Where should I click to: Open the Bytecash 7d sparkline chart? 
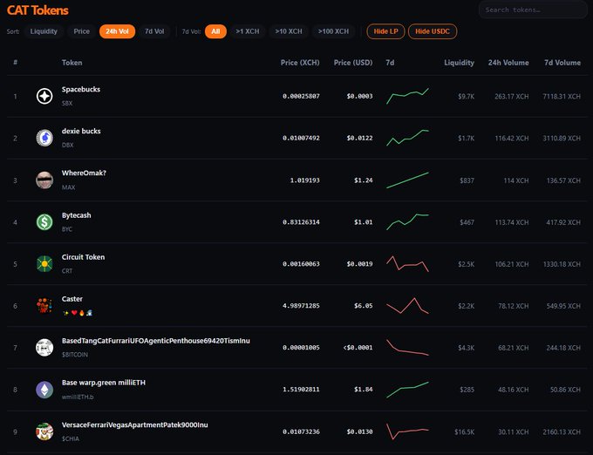point(407,221)
